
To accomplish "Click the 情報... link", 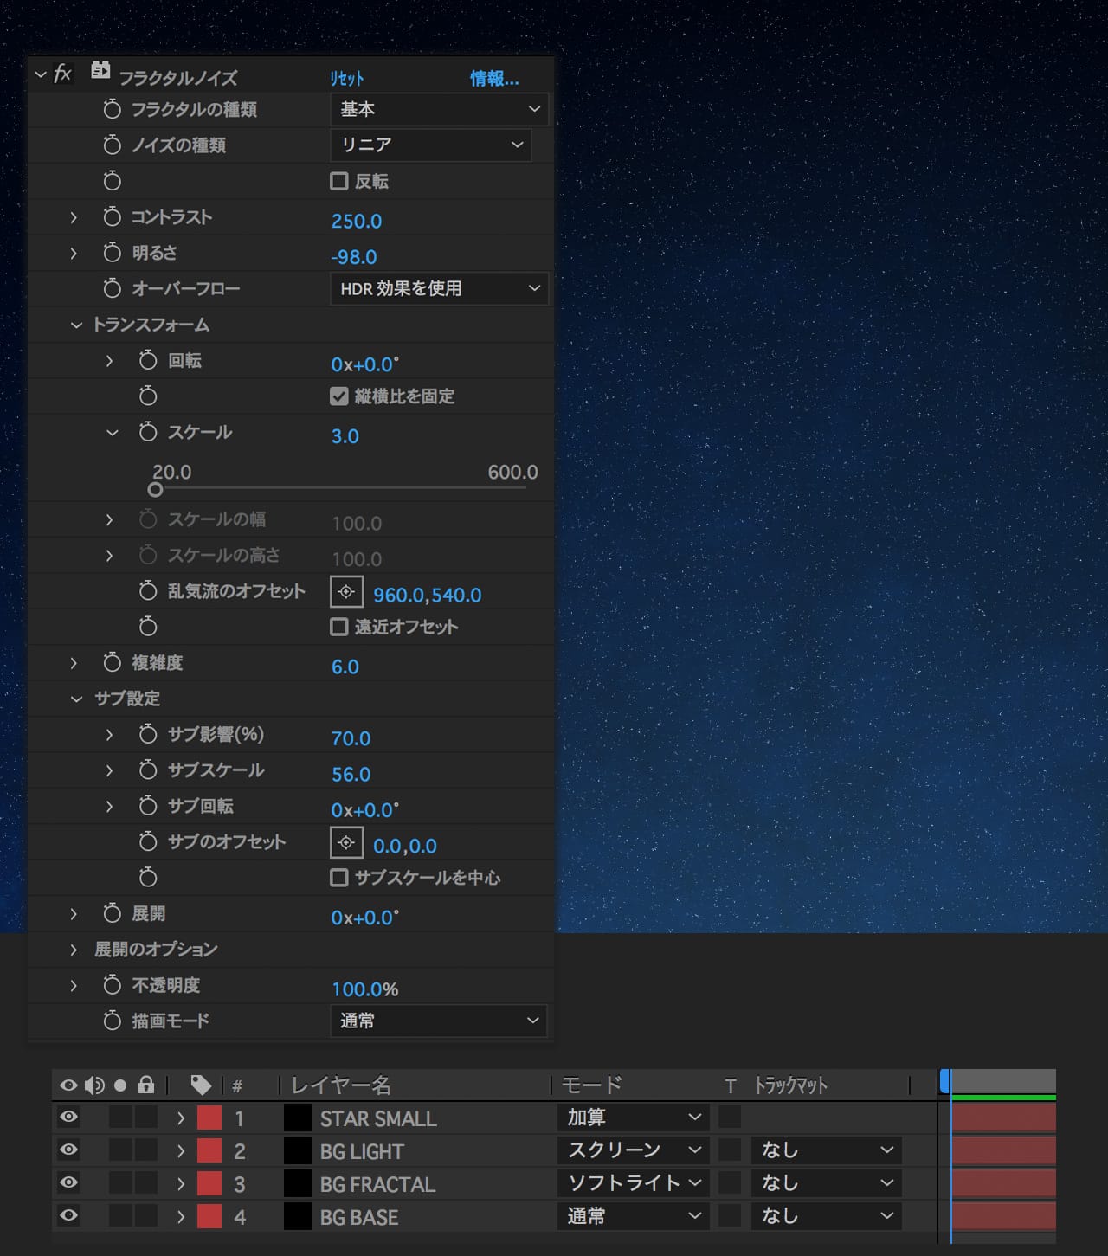I will 493,79.
